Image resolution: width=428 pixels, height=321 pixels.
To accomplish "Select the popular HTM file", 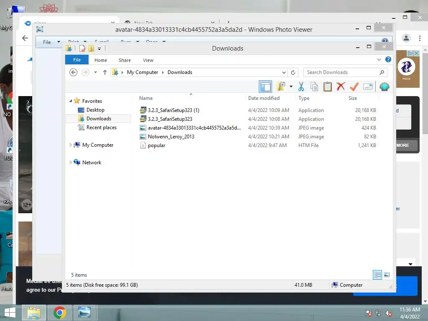I will (x=156, y=145).
